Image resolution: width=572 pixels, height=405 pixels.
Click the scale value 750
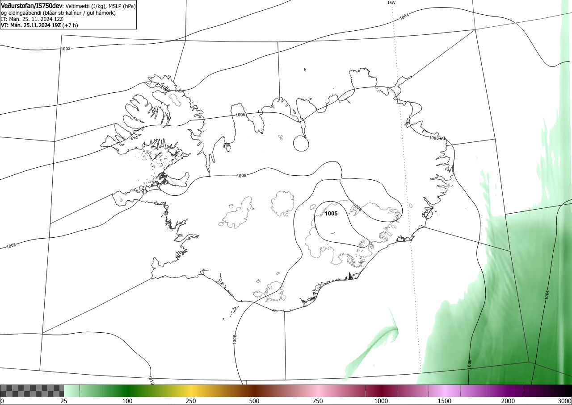pos(318,401)
